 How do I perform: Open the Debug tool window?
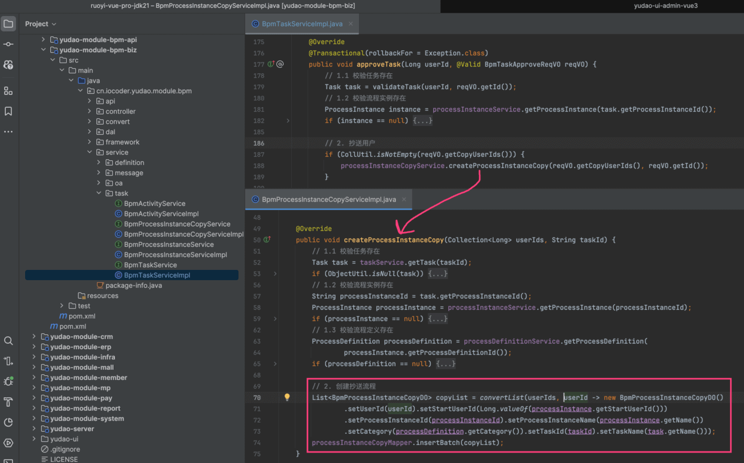coord(8,382)
